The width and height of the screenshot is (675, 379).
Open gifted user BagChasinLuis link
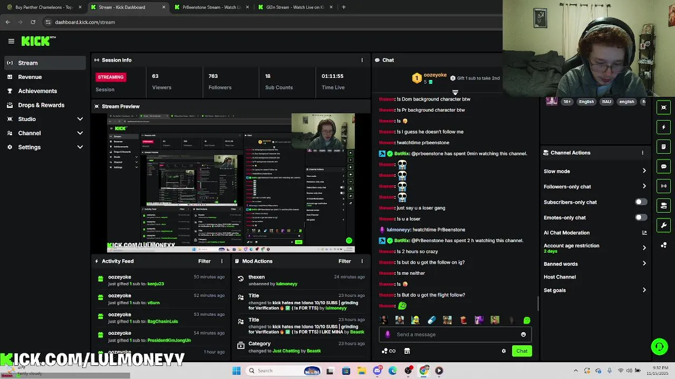[162, 322]
